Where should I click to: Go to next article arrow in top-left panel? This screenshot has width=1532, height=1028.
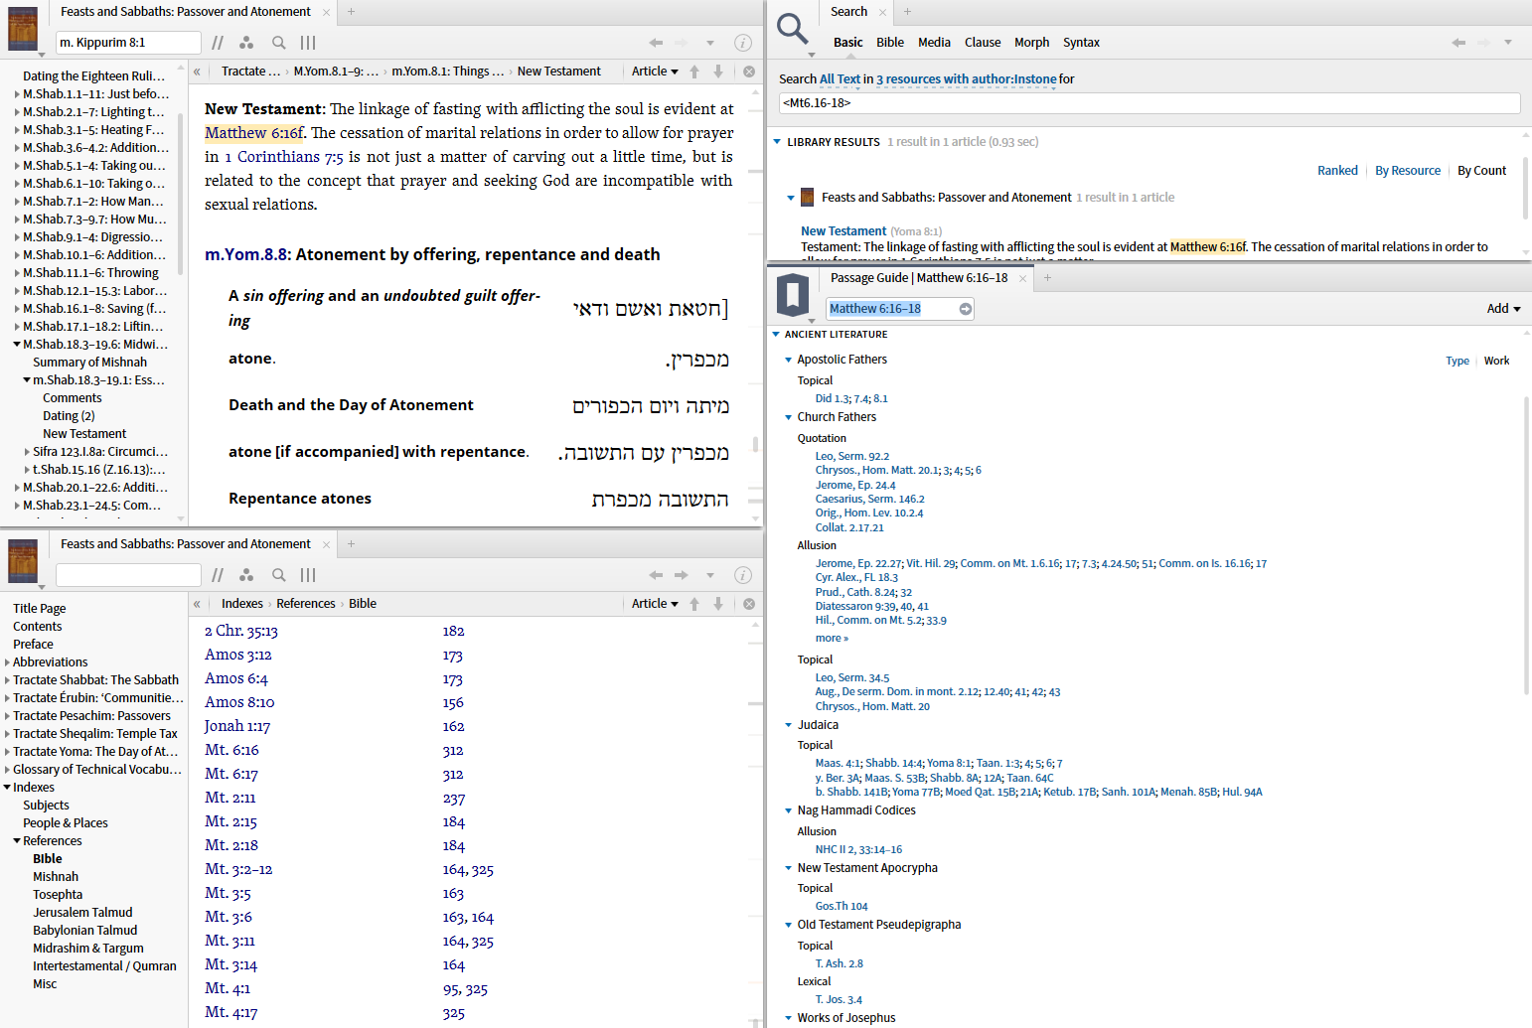718,72
